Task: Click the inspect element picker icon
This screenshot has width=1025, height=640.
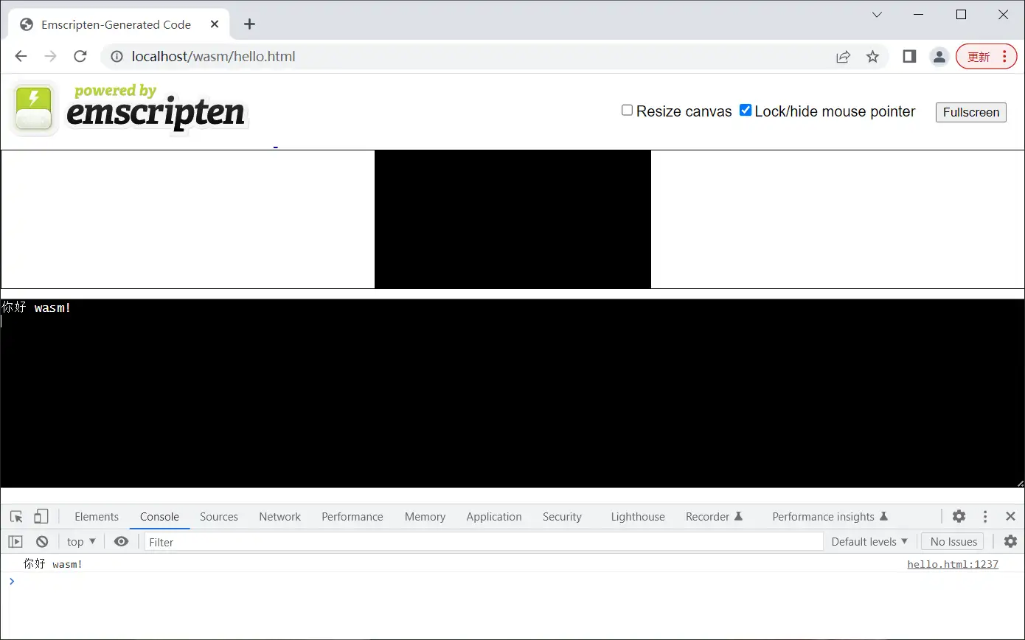Action: tap(16, 516)
